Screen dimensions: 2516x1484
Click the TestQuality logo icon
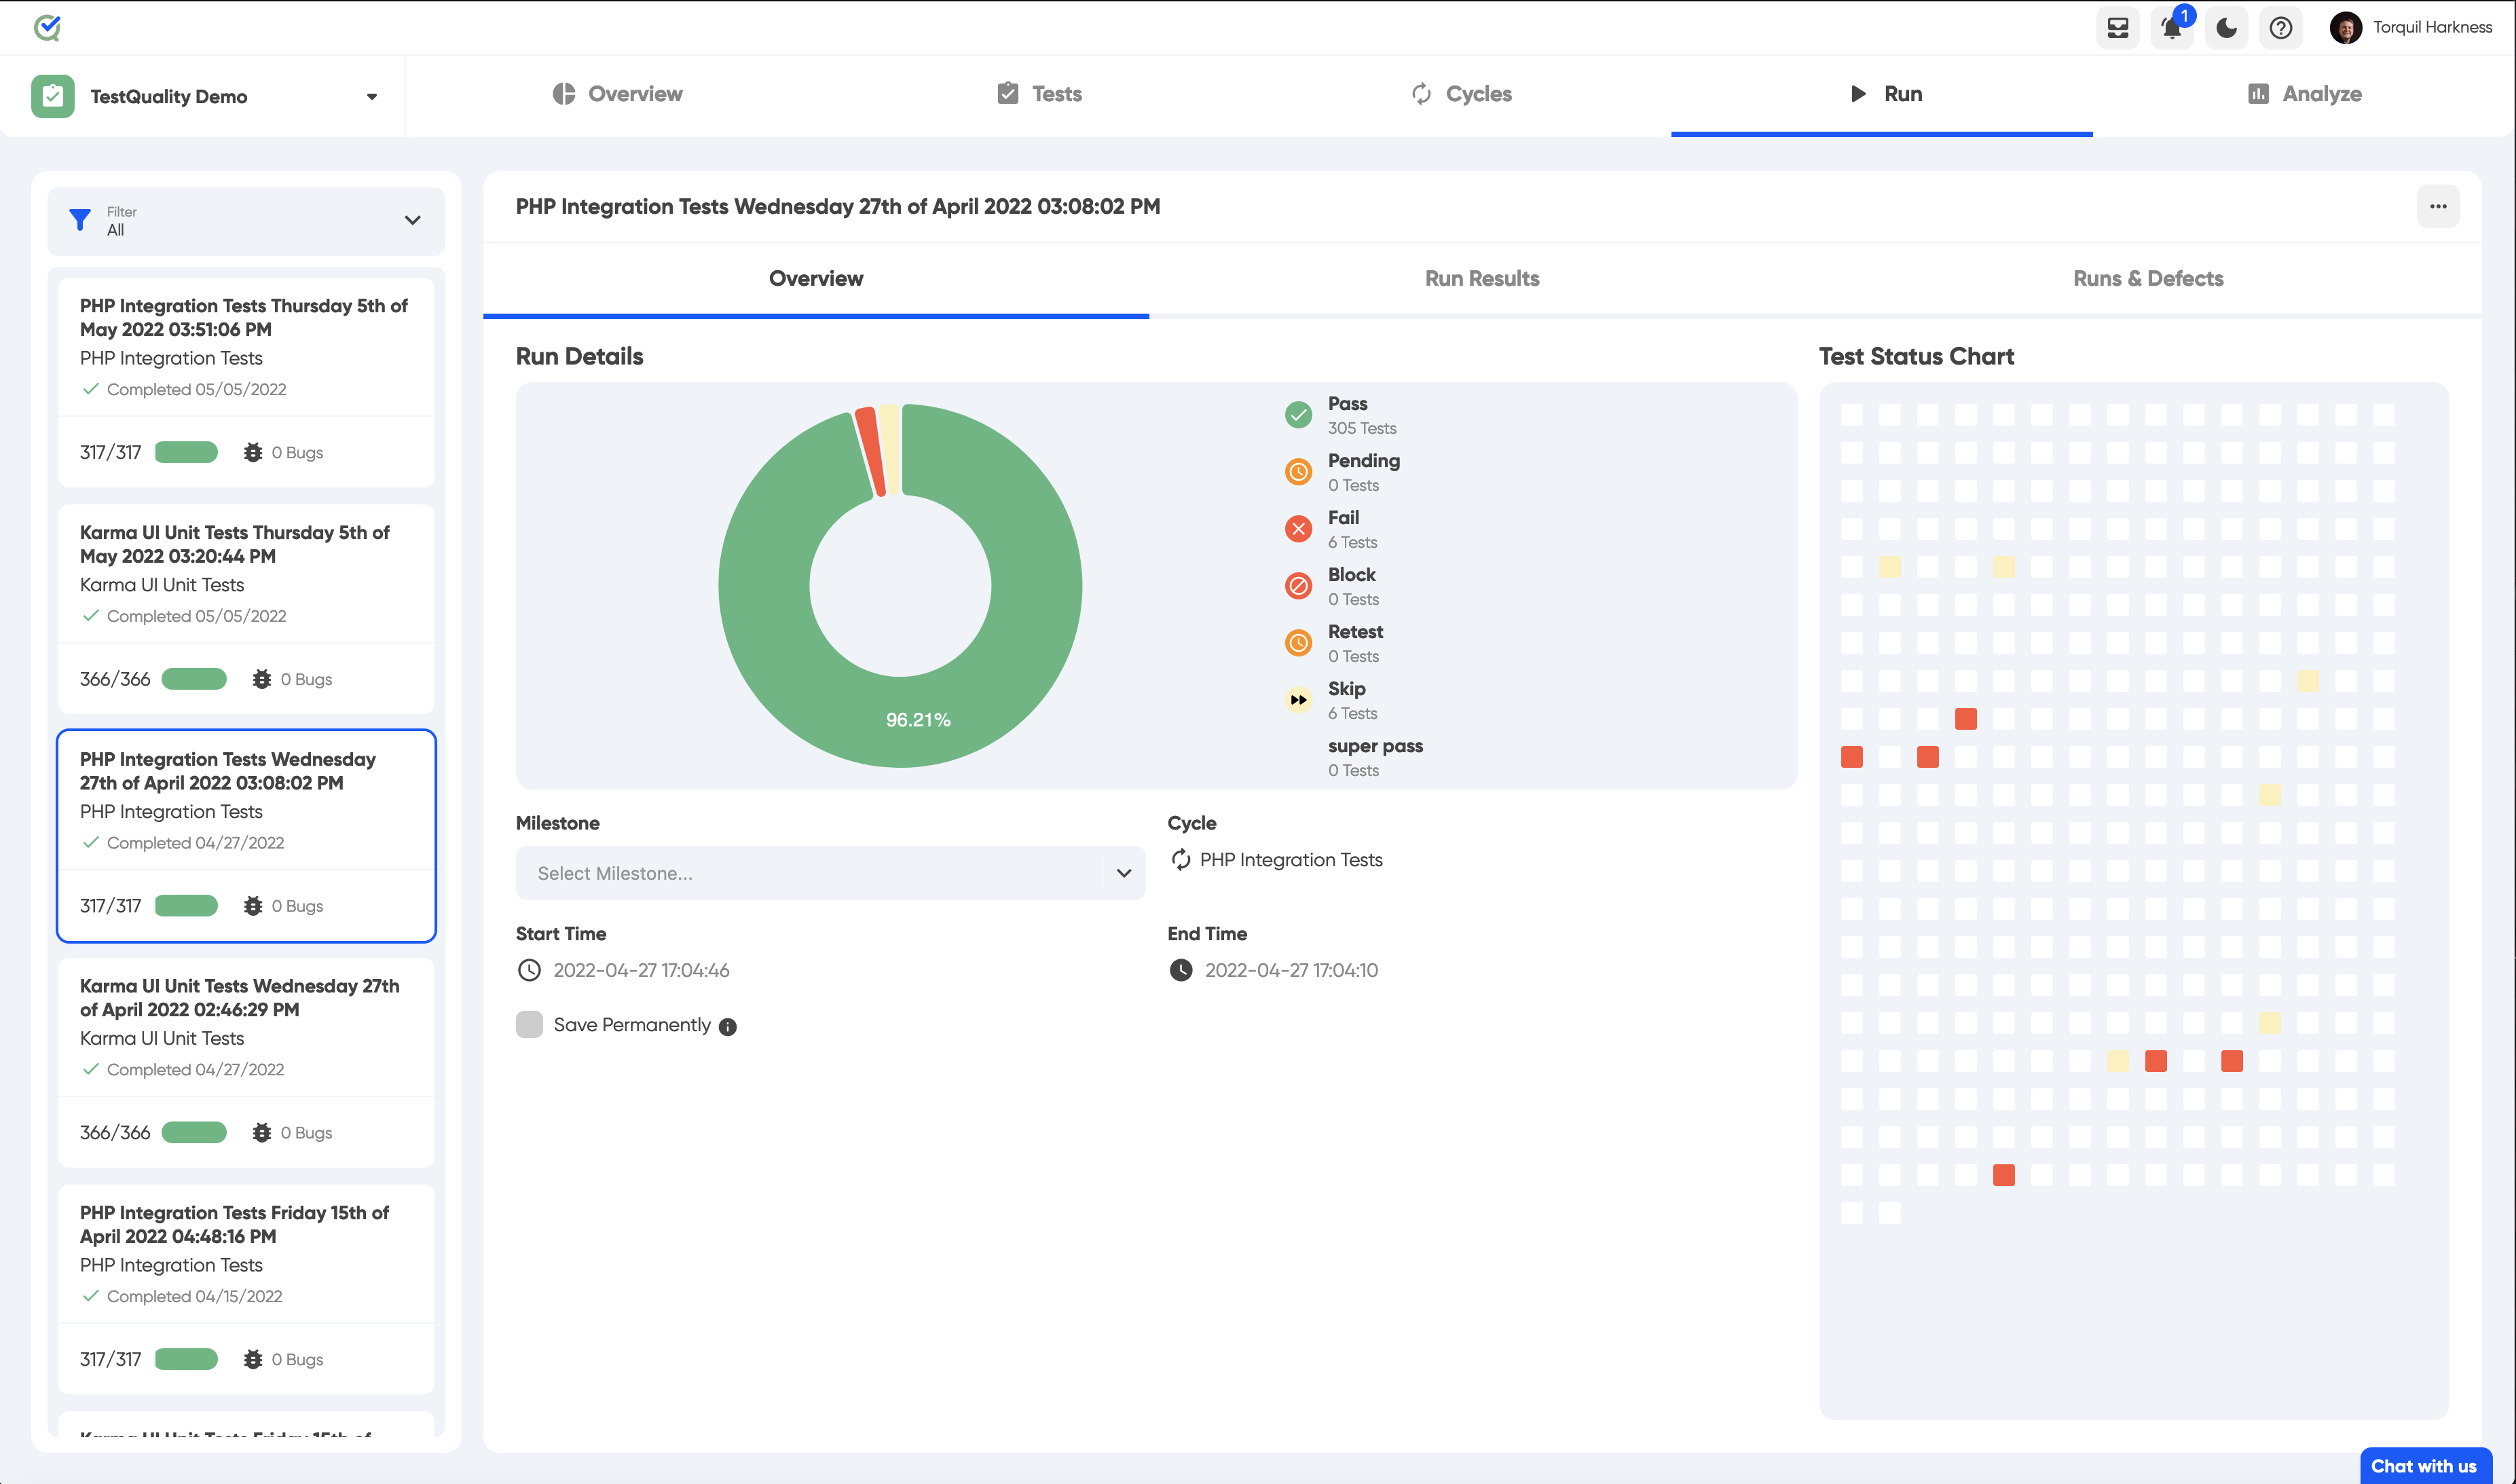[x=47, y=27]
